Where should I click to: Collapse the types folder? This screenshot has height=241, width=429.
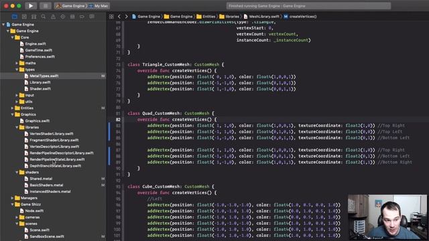tap(17, 70)
